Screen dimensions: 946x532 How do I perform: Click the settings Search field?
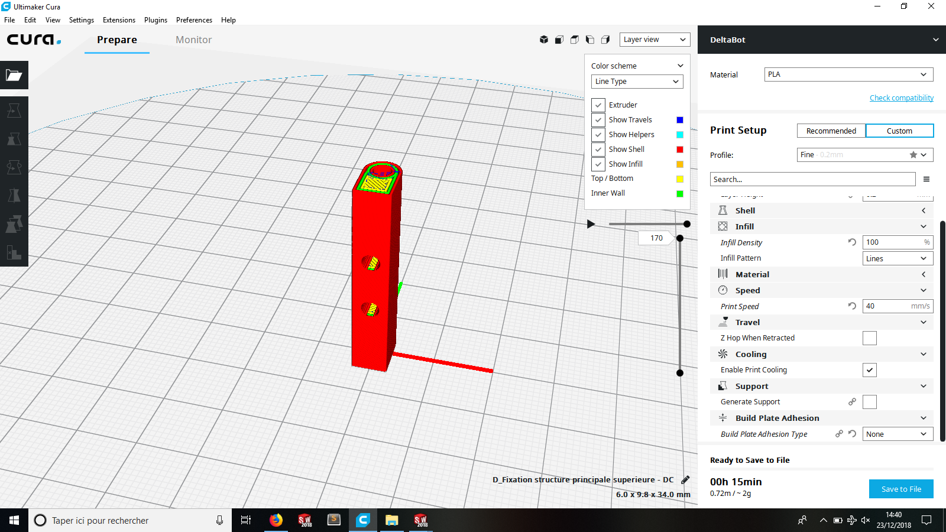click(x=813, y=179)
